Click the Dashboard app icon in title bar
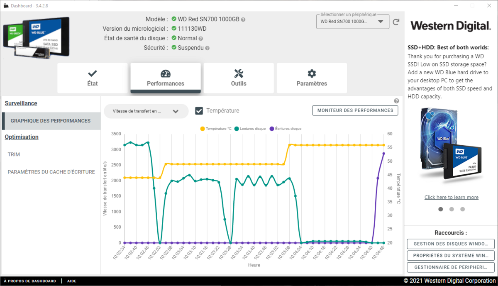 (6, 5)
